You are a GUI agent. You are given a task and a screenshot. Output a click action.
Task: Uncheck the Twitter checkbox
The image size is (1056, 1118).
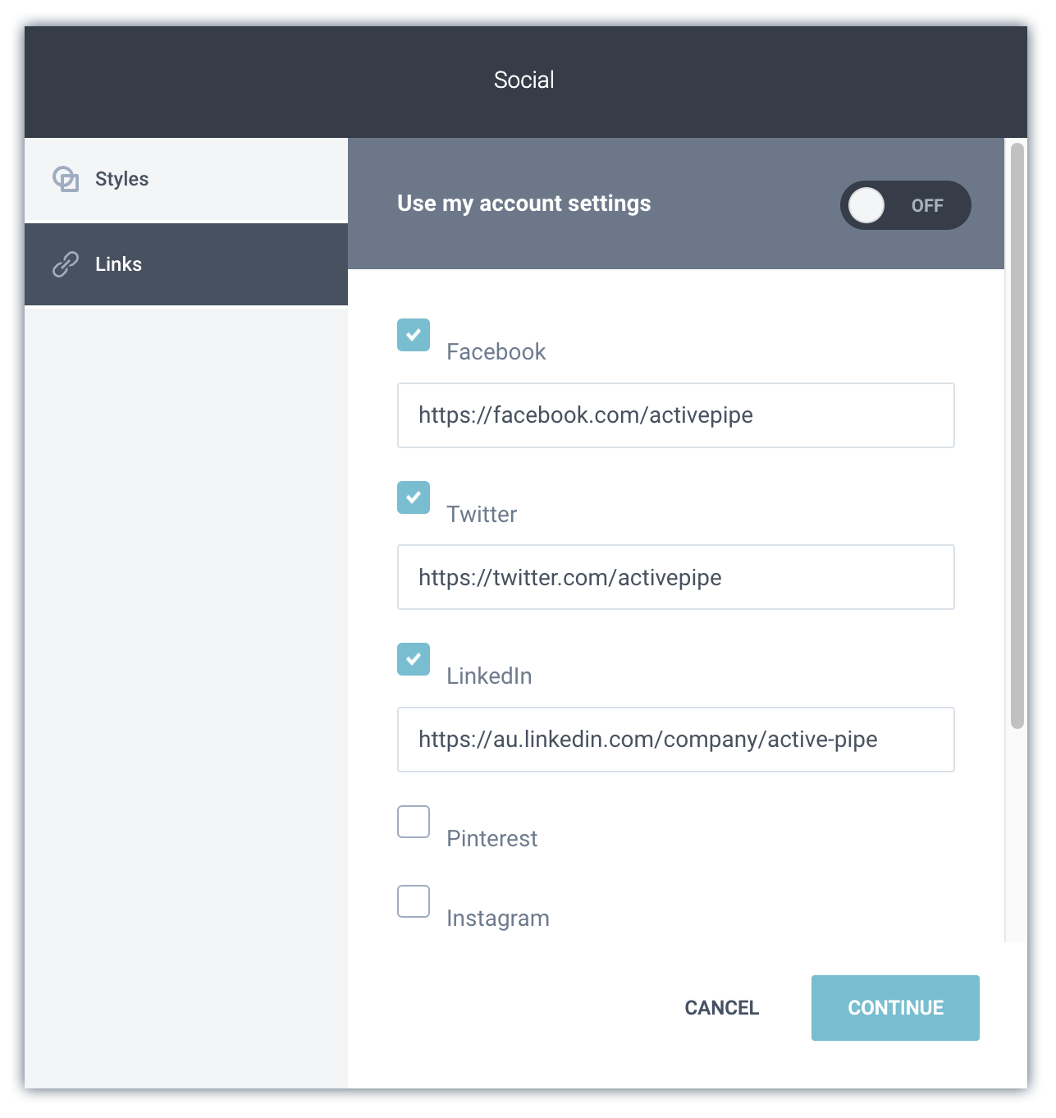pos(413,497)
